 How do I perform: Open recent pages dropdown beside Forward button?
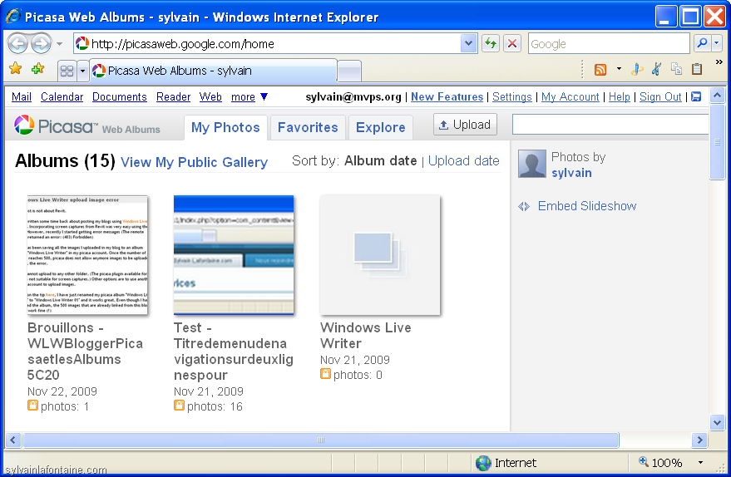59,44
